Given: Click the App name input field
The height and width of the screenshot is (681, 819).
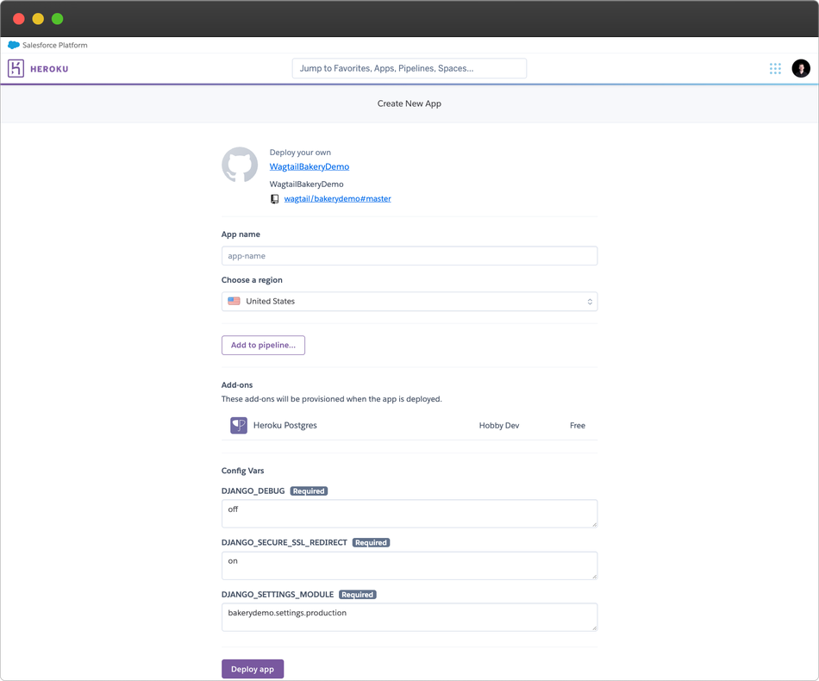Looking at the screenshot, I should [409, 256].
